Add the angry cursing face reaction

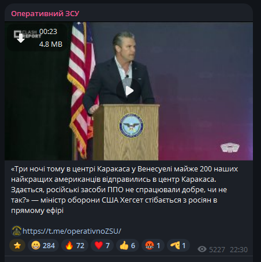tap(153, 245)
